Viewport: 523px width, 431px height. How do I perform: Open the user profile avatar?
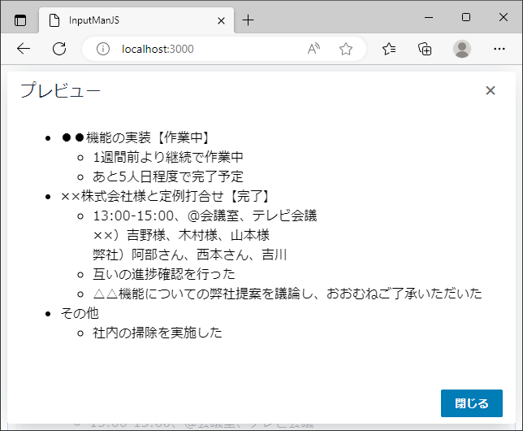[x=462, y=49]
